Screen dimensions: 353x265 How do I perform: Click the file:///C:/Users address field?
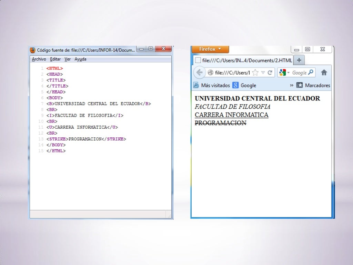[232, 72]
